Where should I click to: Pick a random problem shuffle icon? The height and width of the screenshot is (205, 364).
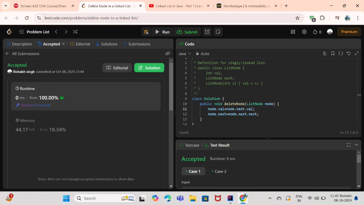[x=75, y=32]
